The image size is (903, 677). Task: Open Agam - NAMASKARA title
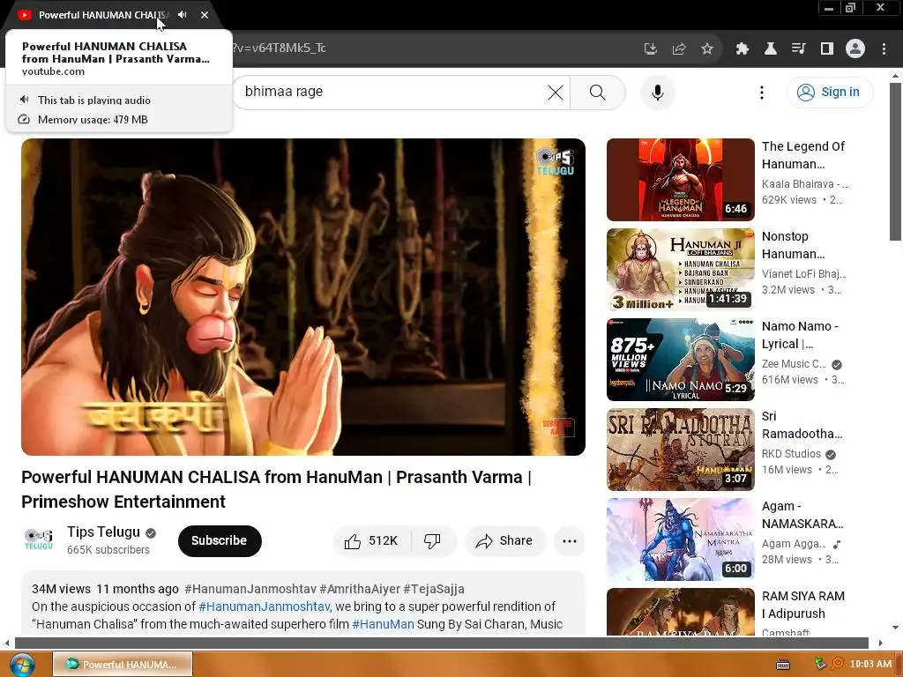[802, 515]
